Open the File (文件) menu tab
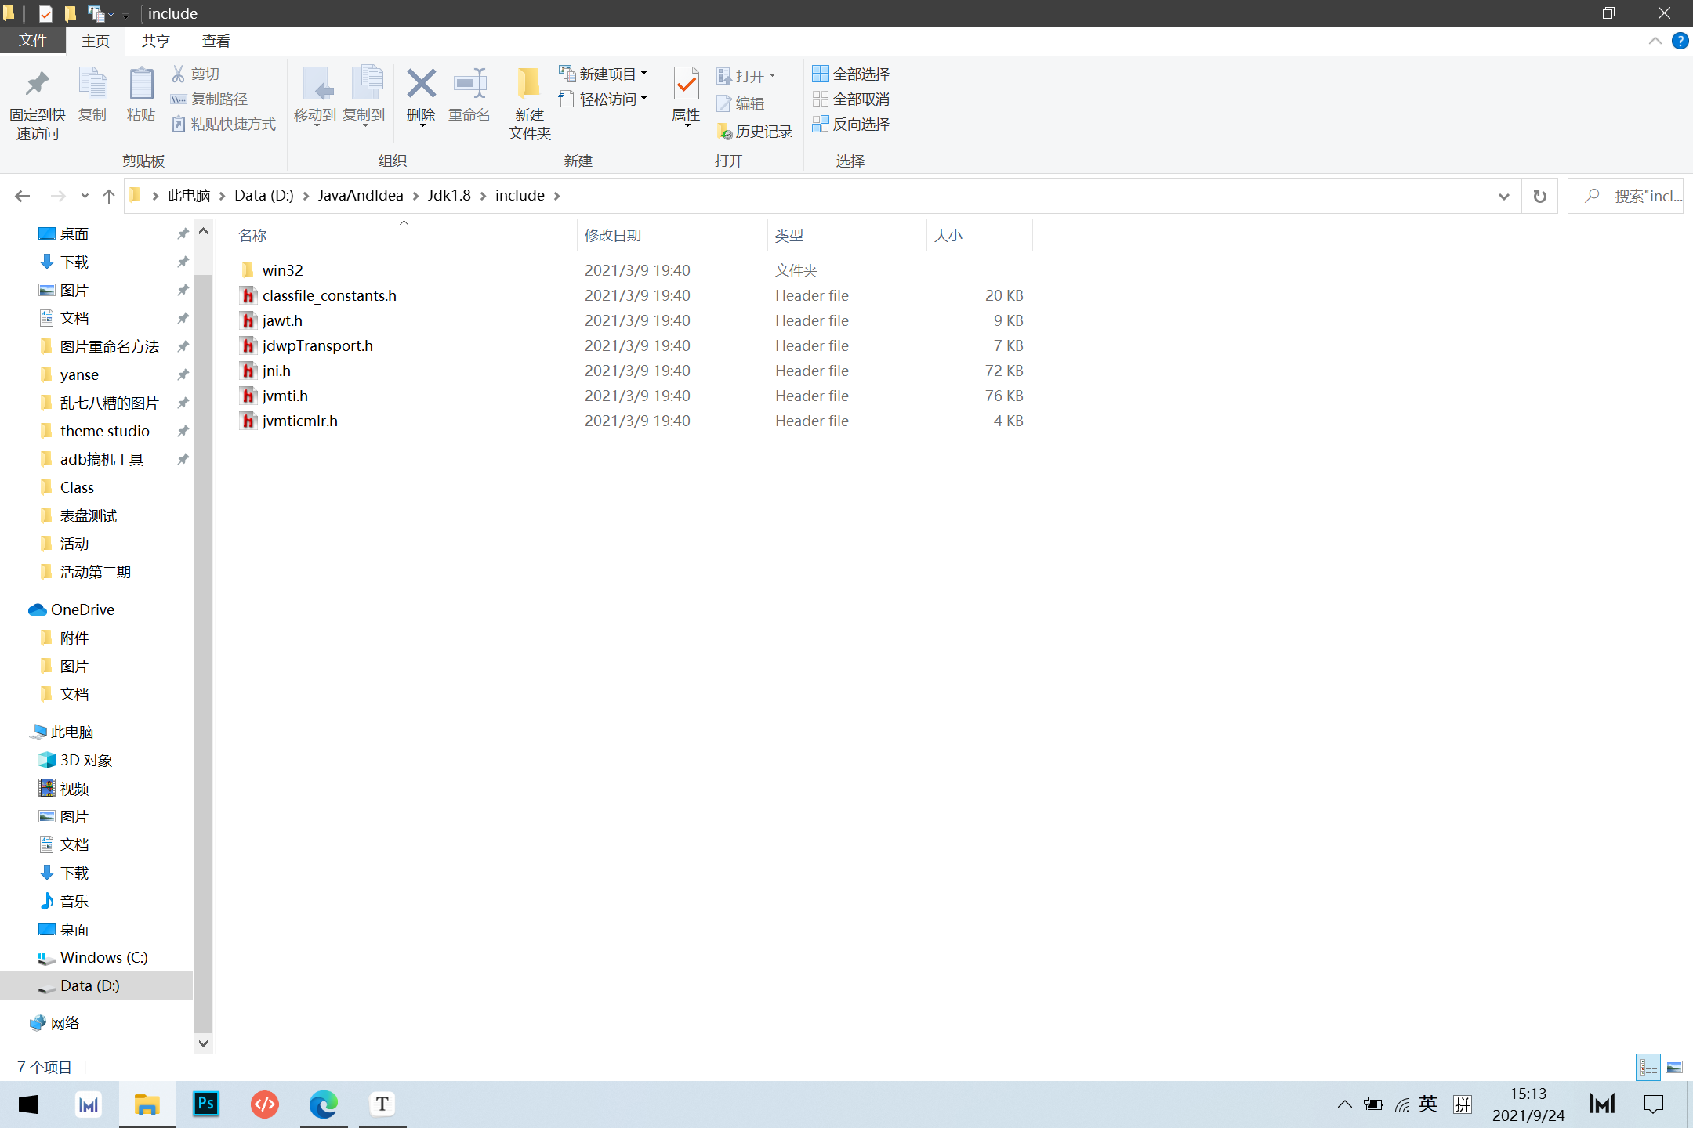 [33, 41]
